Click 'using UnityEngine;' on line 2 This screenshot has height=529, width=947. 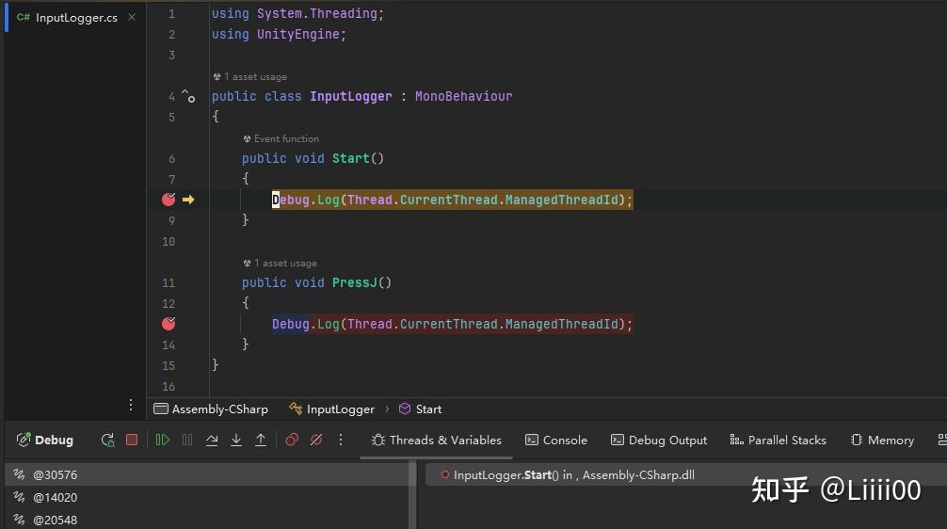point(279,35)
